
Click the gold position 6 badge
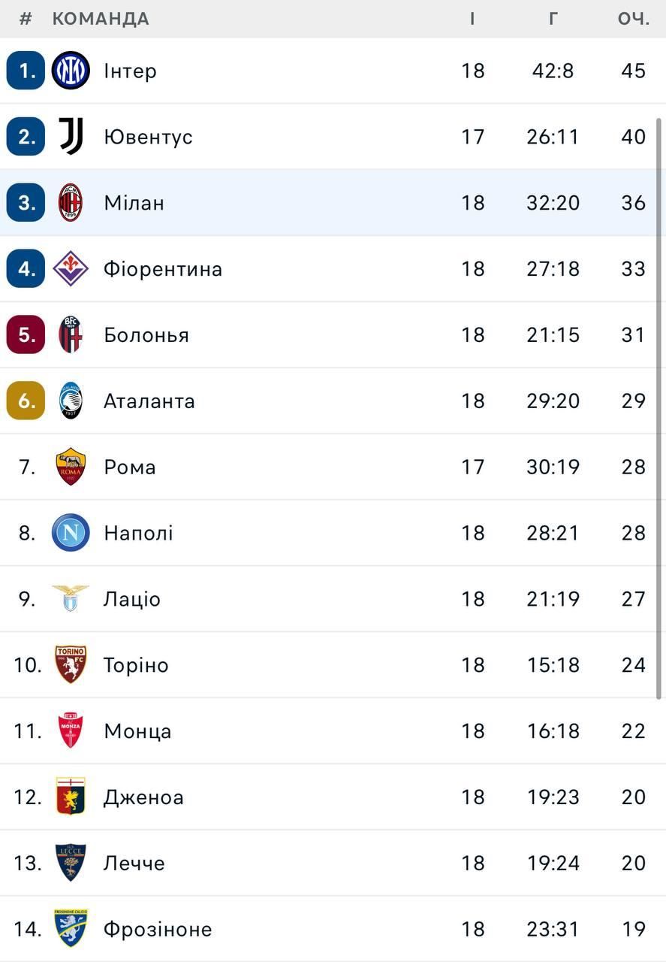[x=26, y=401]
